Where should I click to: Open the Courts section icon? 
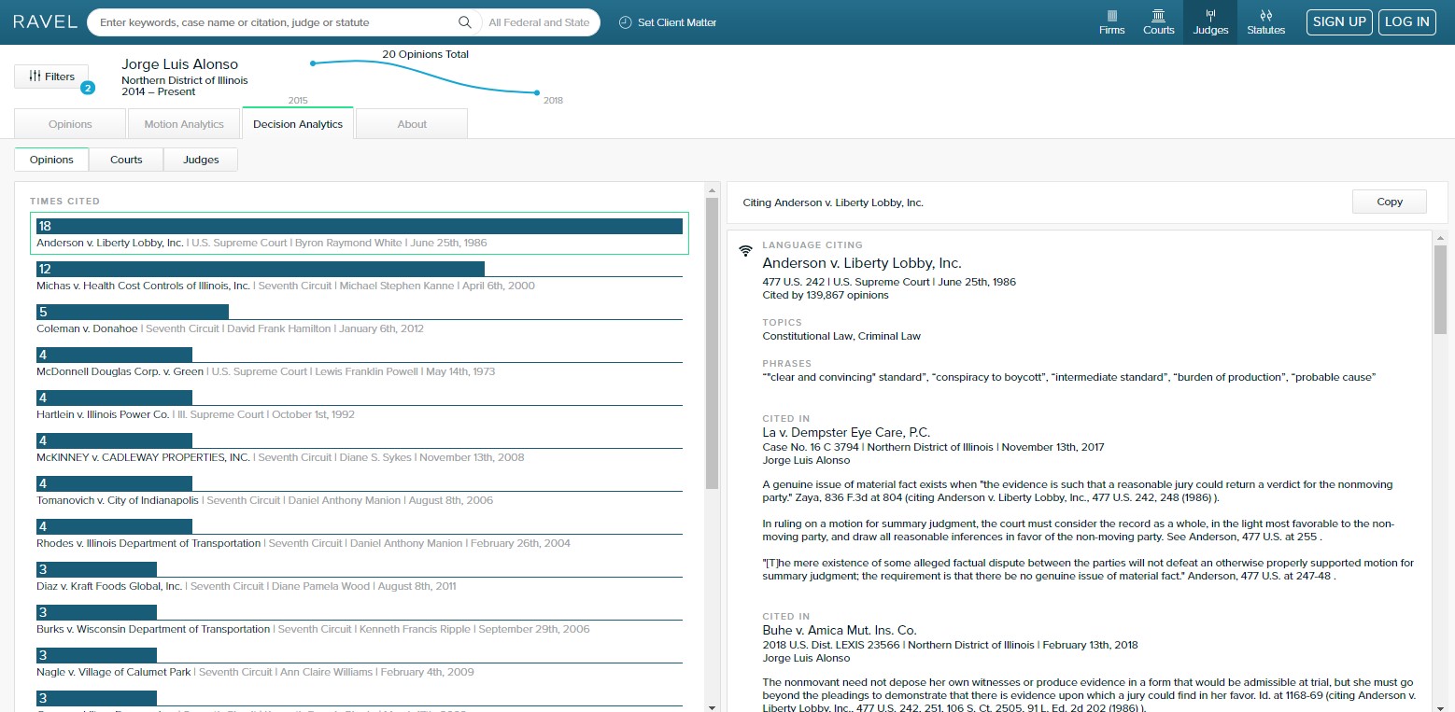[1158, 16]
